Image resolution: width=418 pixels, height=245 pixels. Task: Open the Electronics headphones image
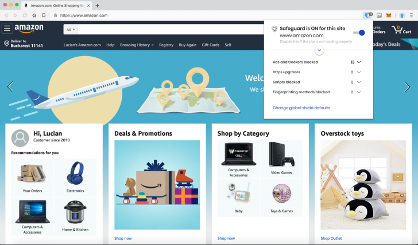coord(75,173)
